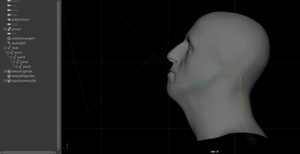Select the group1 label

point(17,29)
